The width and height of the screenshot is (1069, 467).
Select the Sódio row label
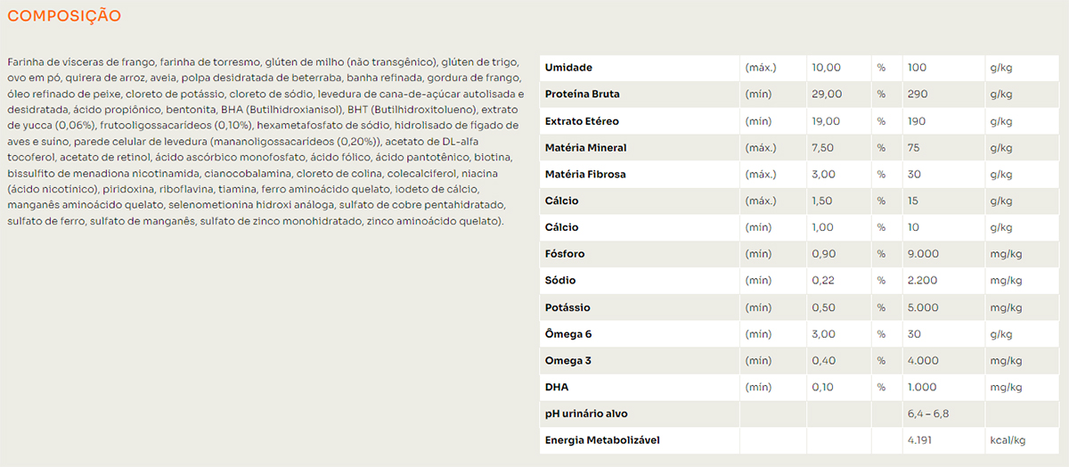[x=559, y=281]
